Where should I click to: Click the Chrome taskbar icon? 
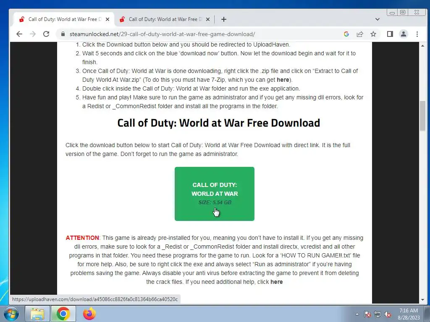click(63, 314)
